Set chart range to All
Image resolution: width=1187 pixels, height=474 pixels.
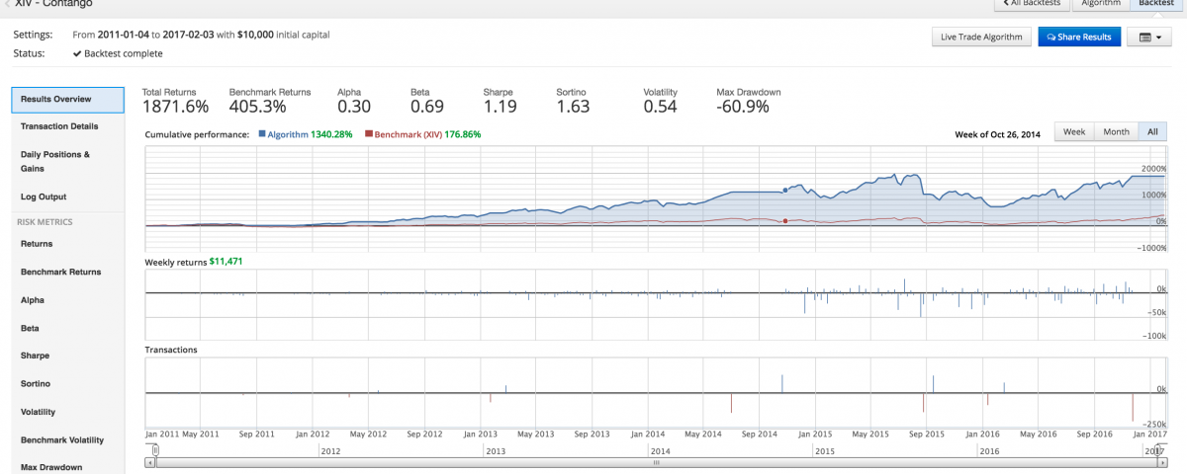coord(1151,132)
